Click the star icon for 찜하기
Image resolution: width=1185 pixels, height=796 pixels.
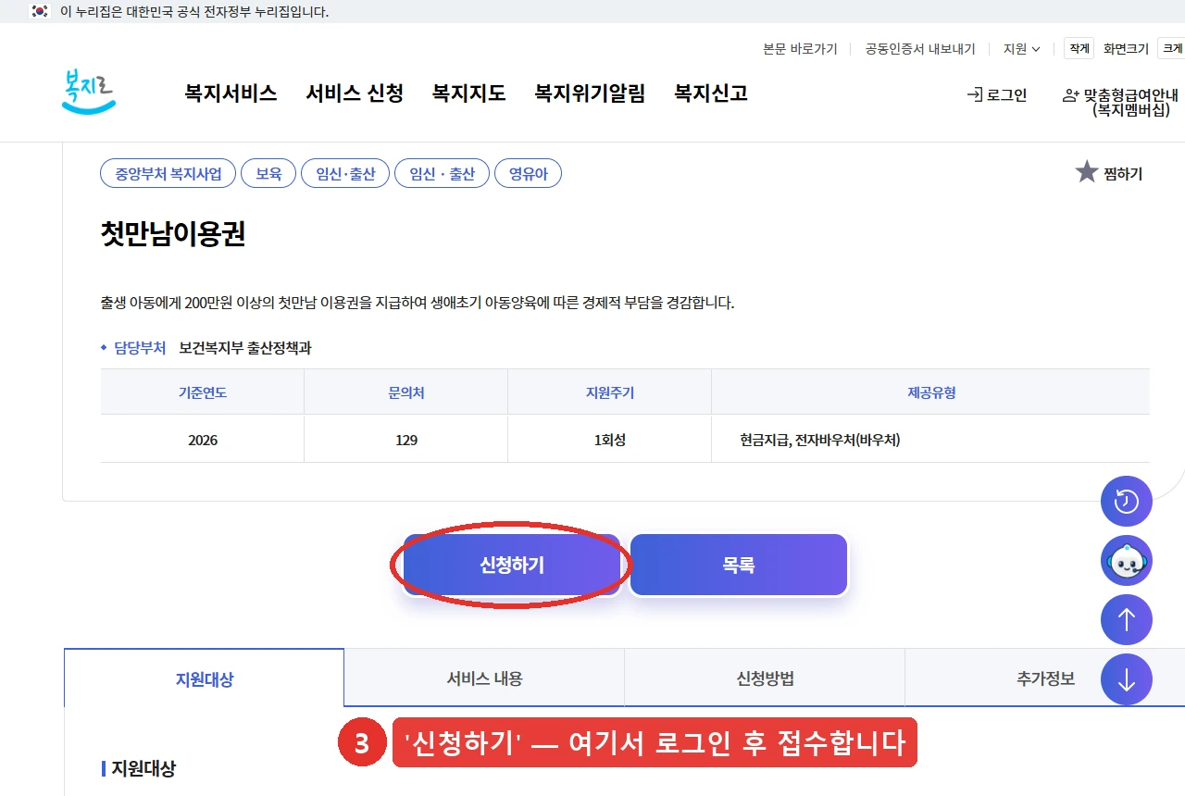click(1086, 172)
